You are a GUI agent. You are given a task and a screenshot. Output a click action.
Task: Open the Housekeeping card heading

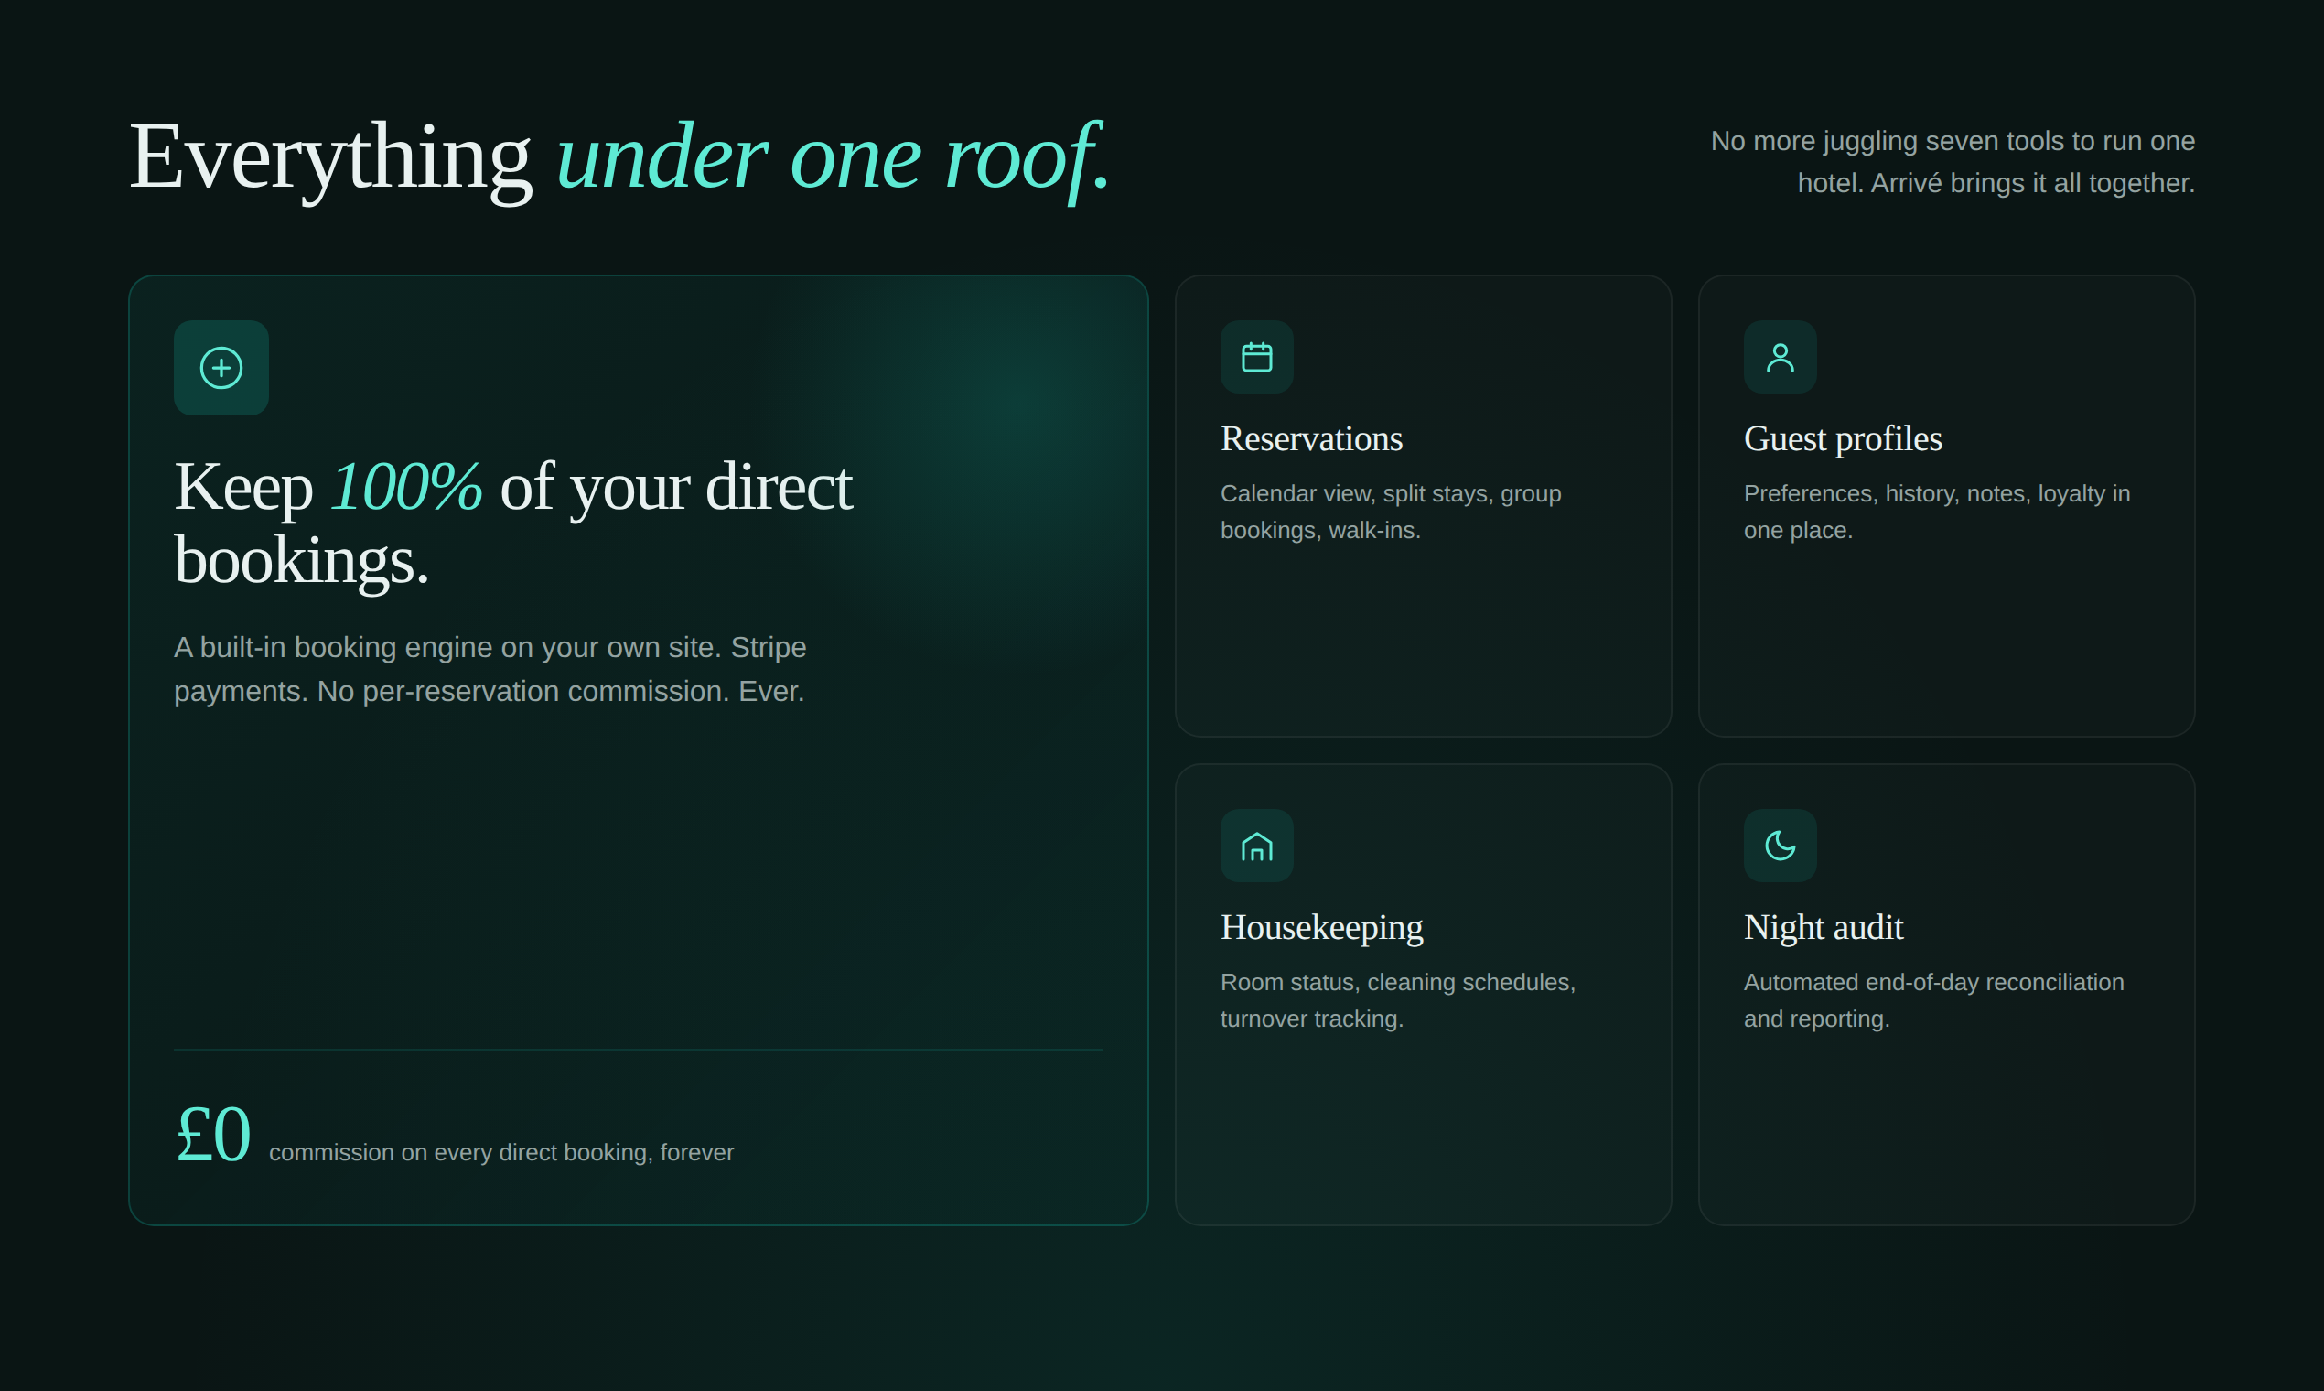(x=1321, y=927)
